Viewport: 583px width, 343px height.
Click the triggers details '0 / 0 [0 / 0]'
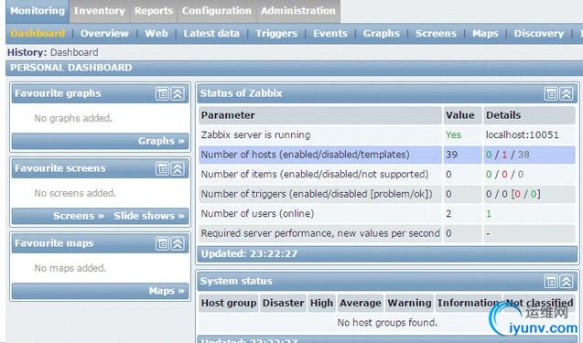(513, 194)
